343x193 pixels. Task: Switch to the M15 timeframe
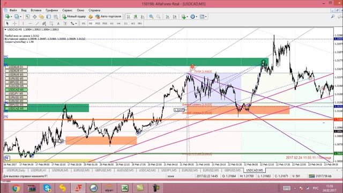[x=98, y=24]
